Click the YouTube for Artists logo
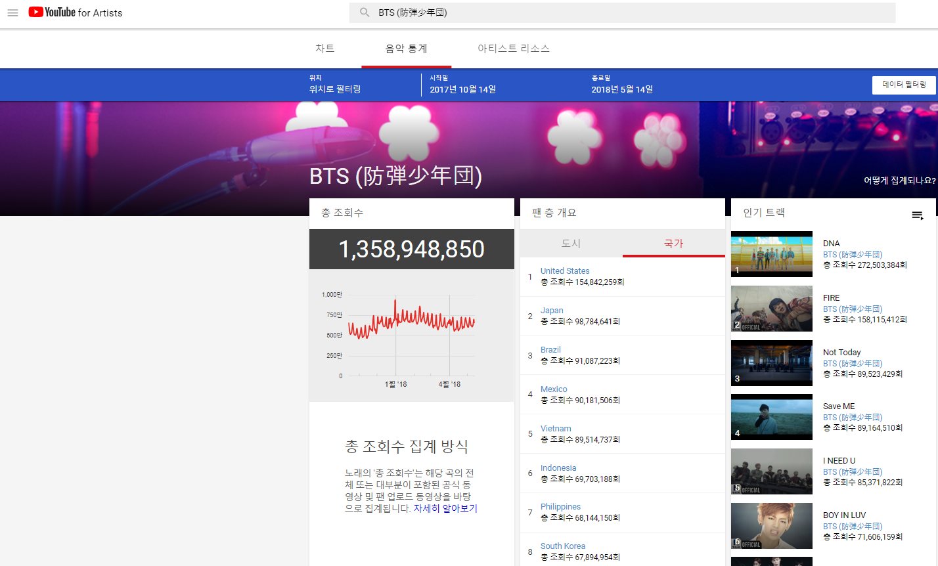The image size is (938, 566). coord(76,12)
